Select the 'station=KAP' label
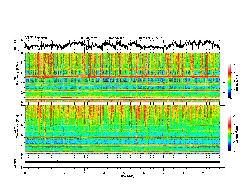The image size is (251, 194). coord(118,38)
